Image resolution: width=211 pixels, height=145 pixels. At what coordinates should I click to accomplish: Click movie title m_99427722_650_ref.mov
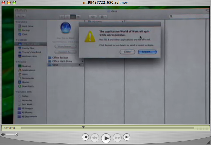pyautogui.click(x=105, y=3)
